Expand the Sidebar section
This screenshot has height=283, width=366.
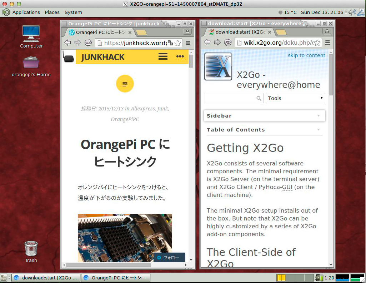pyautogui.click(x=264, y=116)
